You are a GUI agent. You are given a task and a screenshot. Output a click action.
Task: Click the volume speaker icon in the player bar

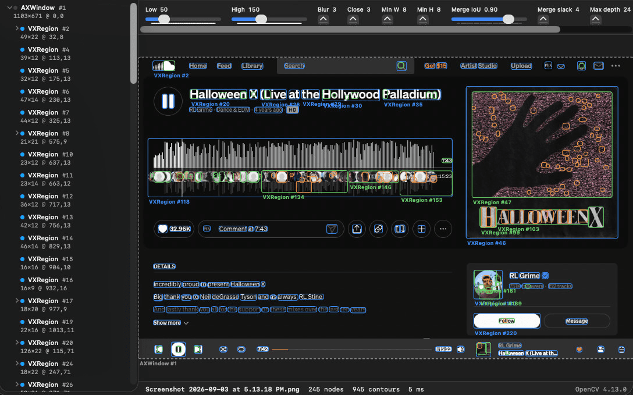(x=461, y=349)
